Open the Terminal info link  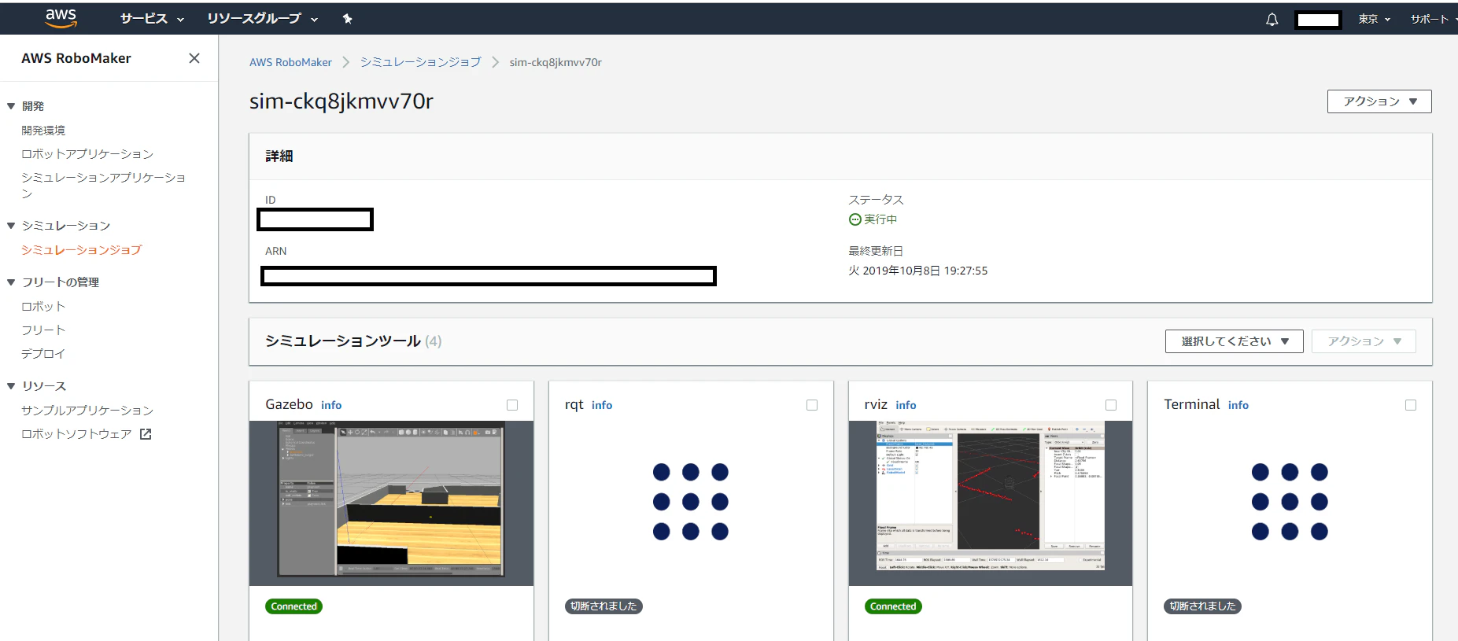click(1238, 405)
